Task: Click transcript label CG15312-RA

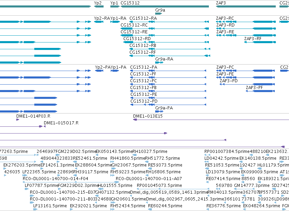Action: click(143, 18)
